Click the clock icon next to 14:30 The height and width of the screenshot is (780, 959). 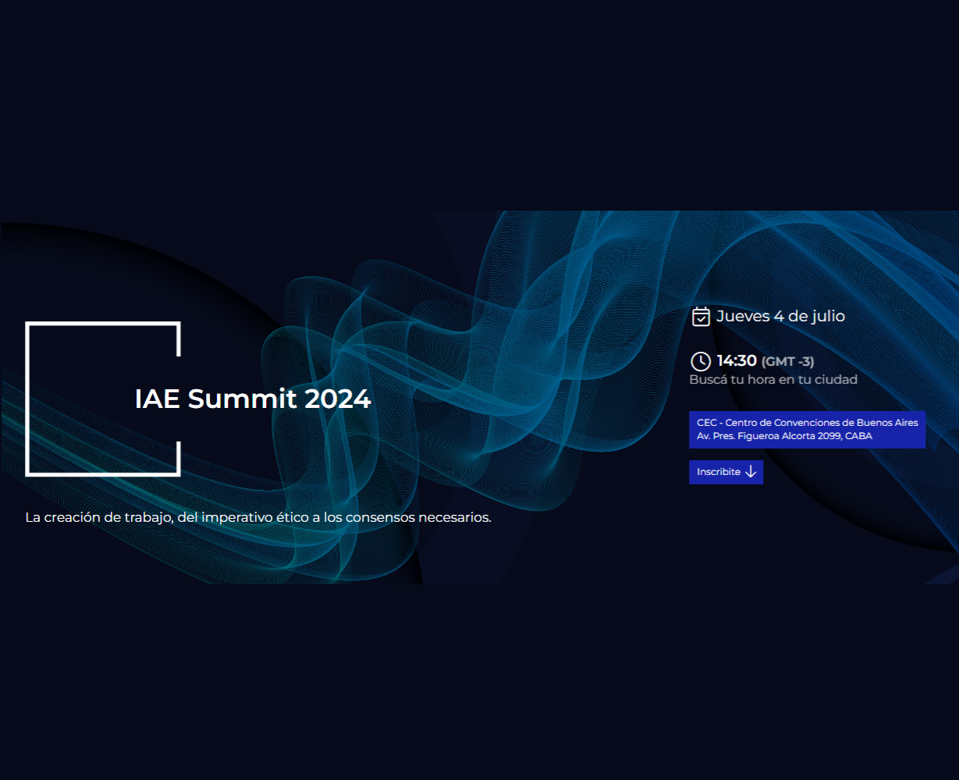[701, 361]
